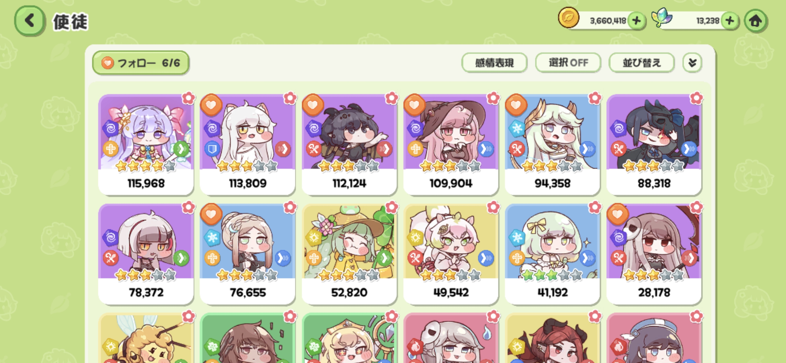Toggle follow heart on the 76,655 card
Viewport: 786px width, 363px height.
pos(211,214)
